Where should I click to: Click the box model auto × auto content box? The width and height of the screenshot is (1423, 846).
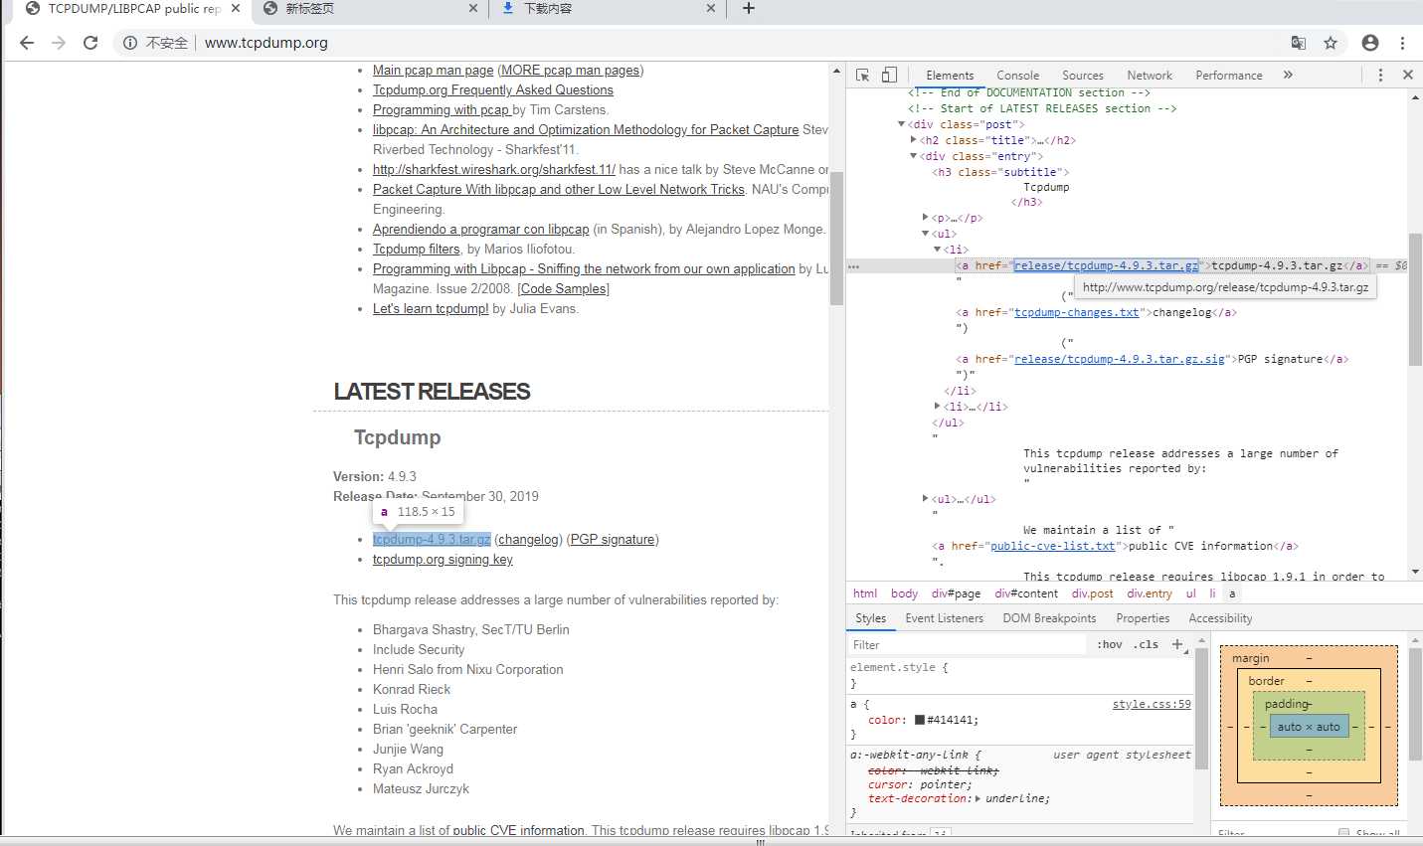tap(1309, 727)
